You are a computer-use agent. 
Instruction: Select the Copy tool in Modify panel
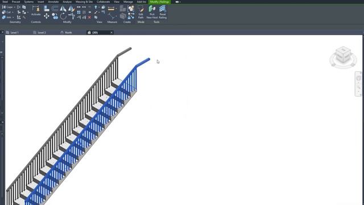pyautogui.click(x=55, y=16)
